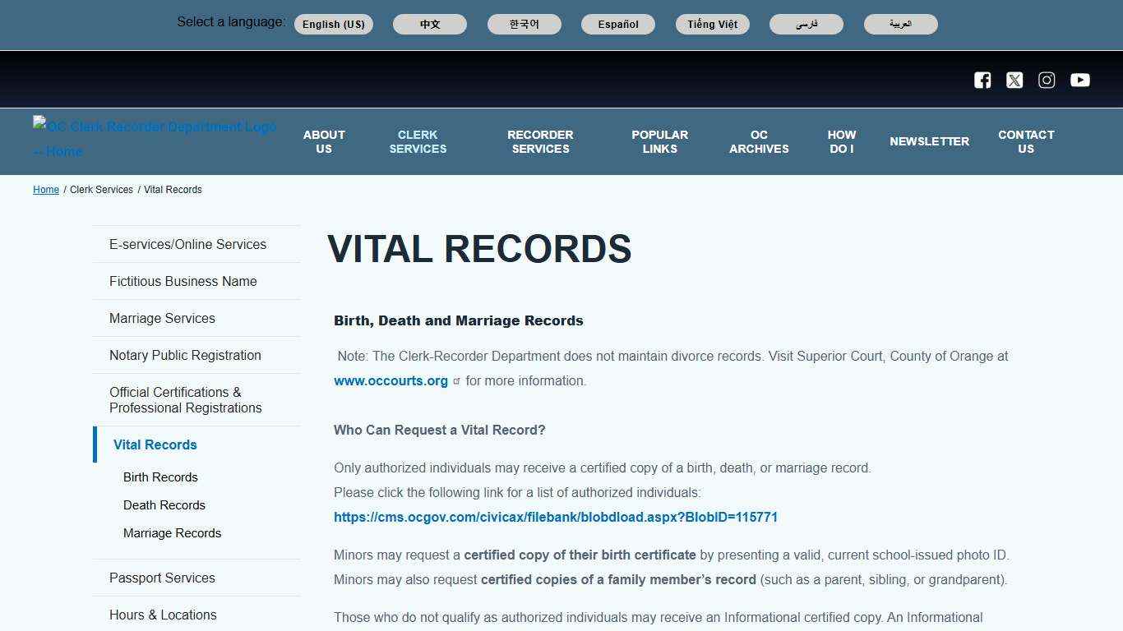
Task: Visit the YouTube channel icon
Action: coord(1079,80)
